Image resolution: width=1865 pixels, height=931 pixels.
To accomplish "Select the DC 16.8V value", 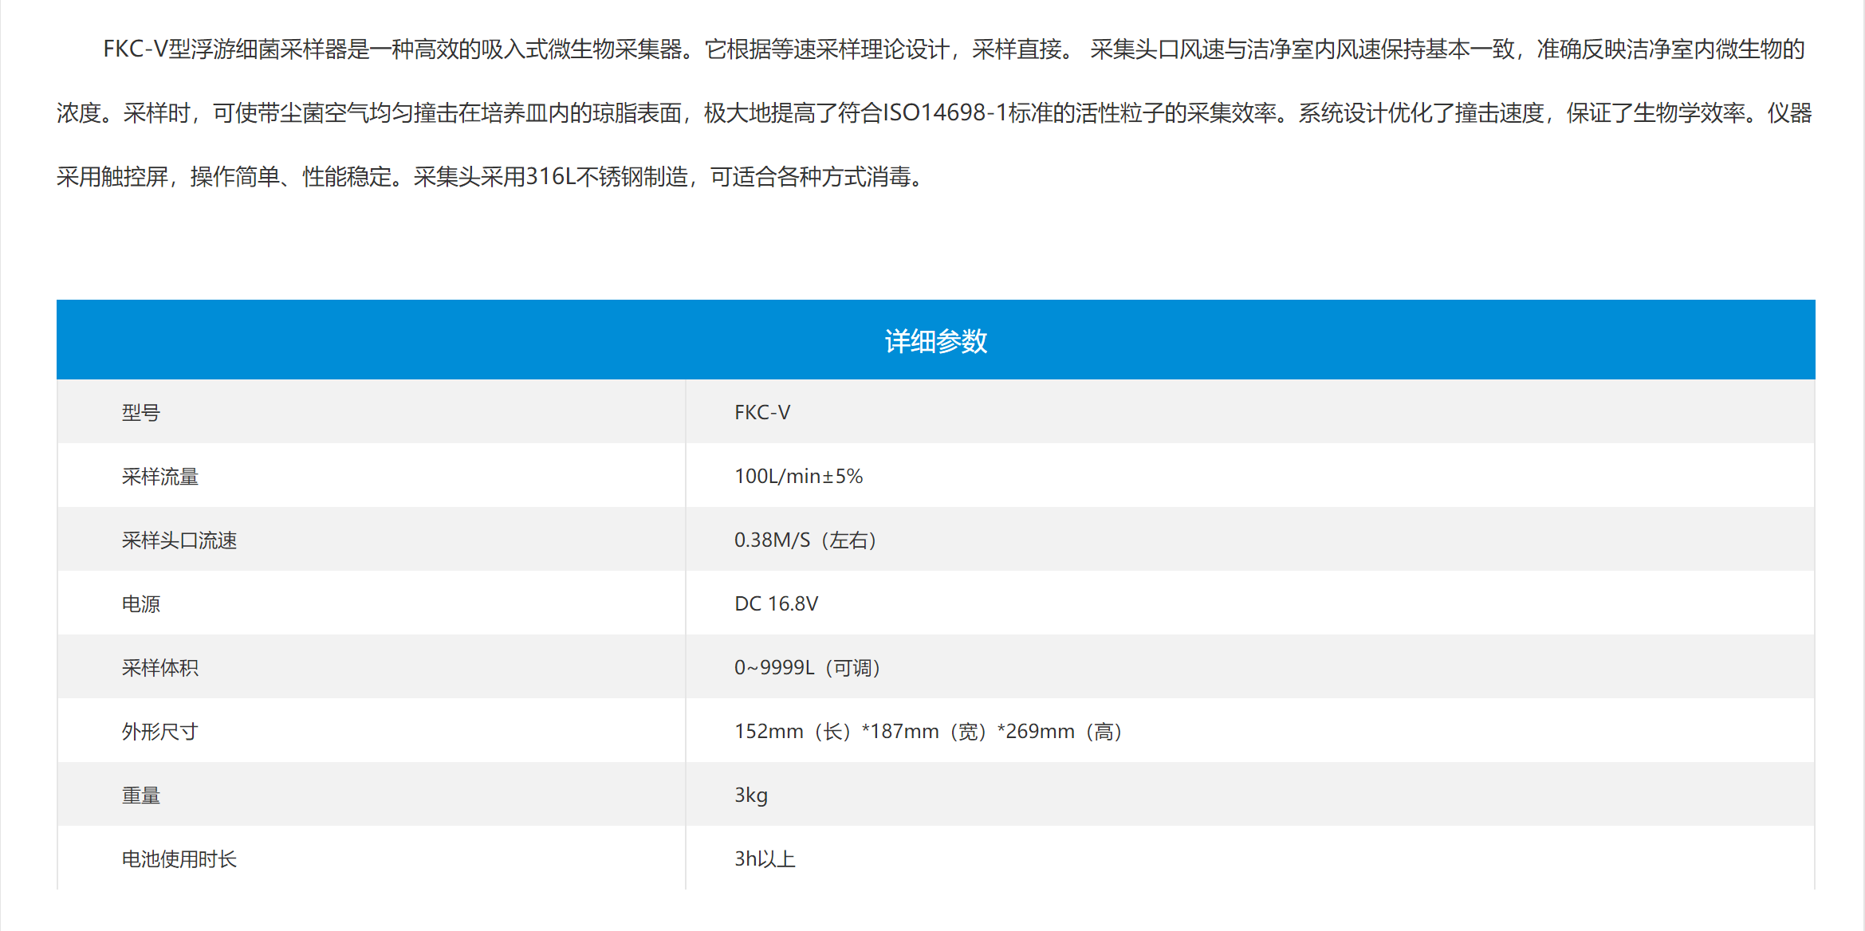I will (x=776, y=603).
